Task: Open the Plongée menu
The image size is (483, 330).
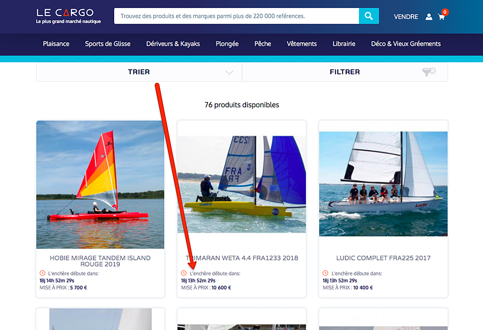Action: (227, 44)
